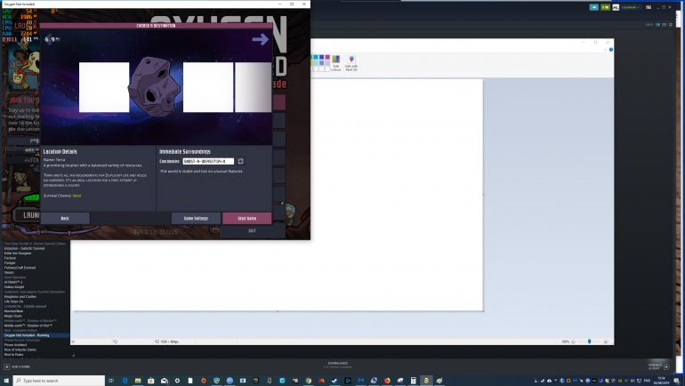The height and width of the screenshot is (386, 685).
Task: Select HITMAN 2 in Steam library
Action: pyautogui.click(x=13, y=282)
